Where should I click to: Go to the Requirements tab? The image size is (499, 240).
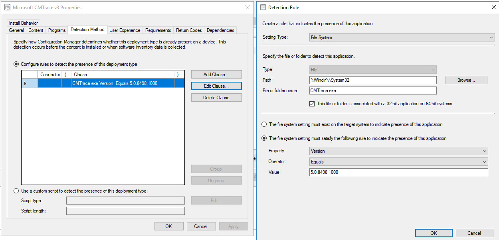[x=158, y=30]
